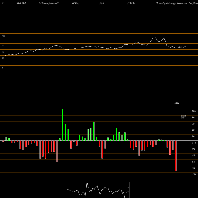Image resolution: width=198 pixels, height=198 pixels.
Task: Select the 'SI & MR' header label
Action: pos(21,3)
